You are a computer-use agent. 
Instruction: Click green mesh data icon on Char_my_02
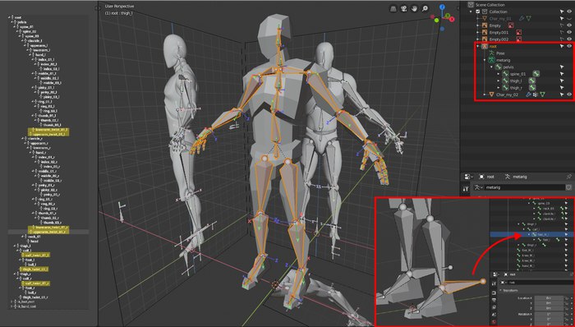click(542, 94)
